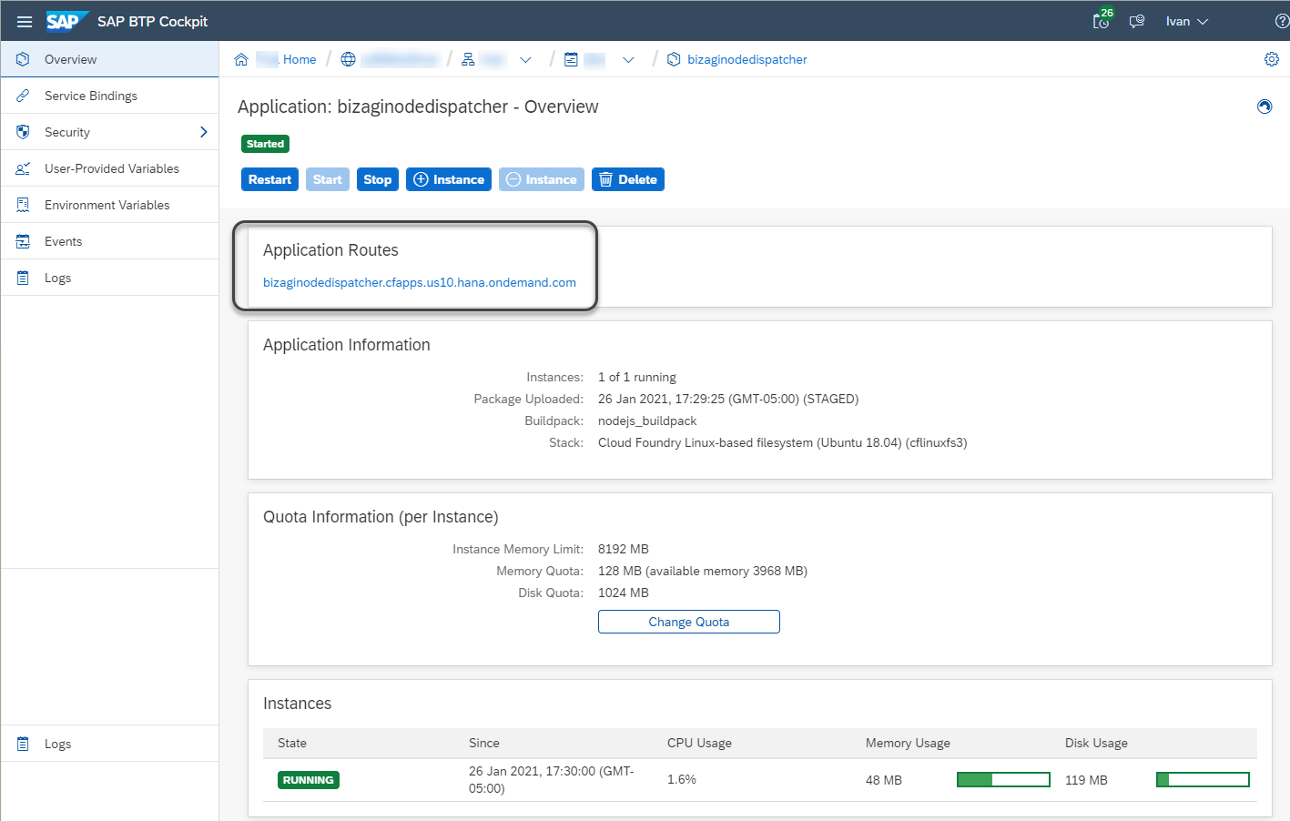This screenshot has width=1290, height=821.
Task: Click the SAP BTP Cockpit title
Action: [152, 21]
